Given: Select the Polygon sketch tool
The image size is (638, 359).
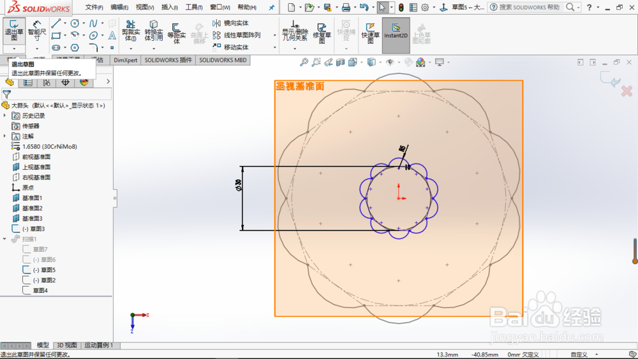Looking at the screenshot, I should pyautogui.click(x=75, y=48).
